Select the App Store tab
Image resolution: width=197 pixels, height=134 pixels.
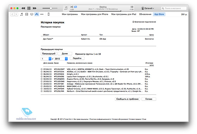click(x=159, y=14)
